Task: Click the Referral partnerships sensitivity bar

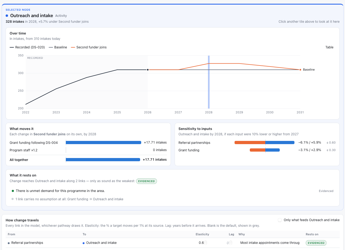Action: coord(264,143)
